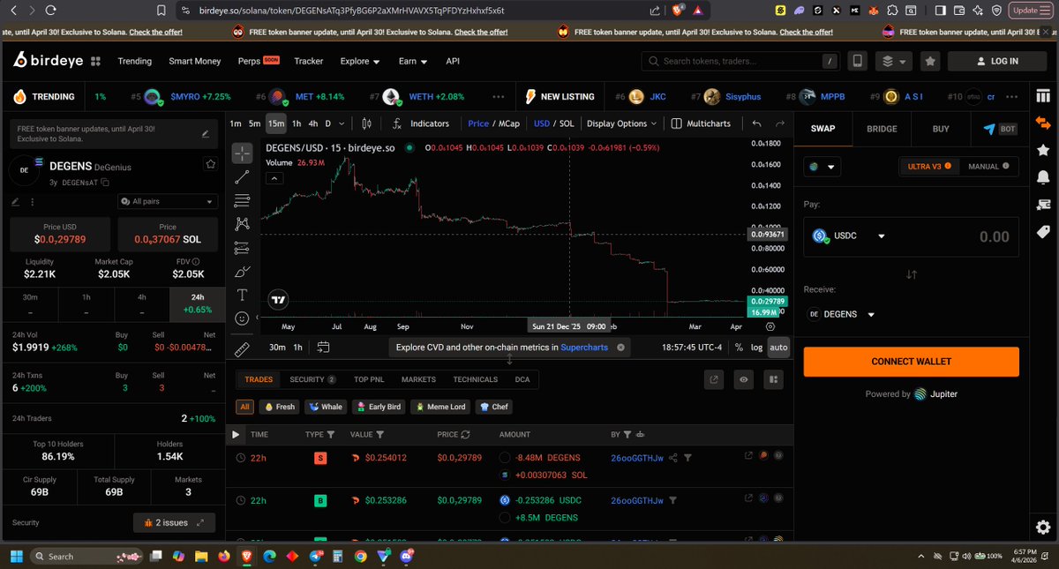Screen dimensions: 1059x569
Task: Select the pattern drawing tool
Action: pyautogui.click(x=242, y=224)
